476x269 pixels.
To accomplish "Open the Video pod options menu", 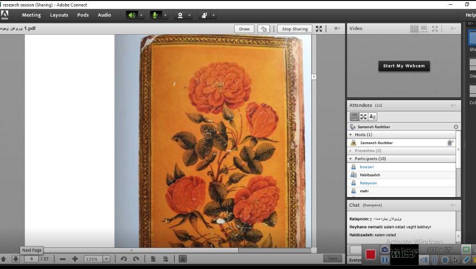I will [x=453, y=29].
